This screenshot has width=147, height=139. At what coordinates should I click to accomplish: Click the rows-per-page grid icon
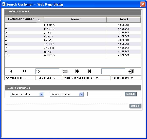(65, 71)
